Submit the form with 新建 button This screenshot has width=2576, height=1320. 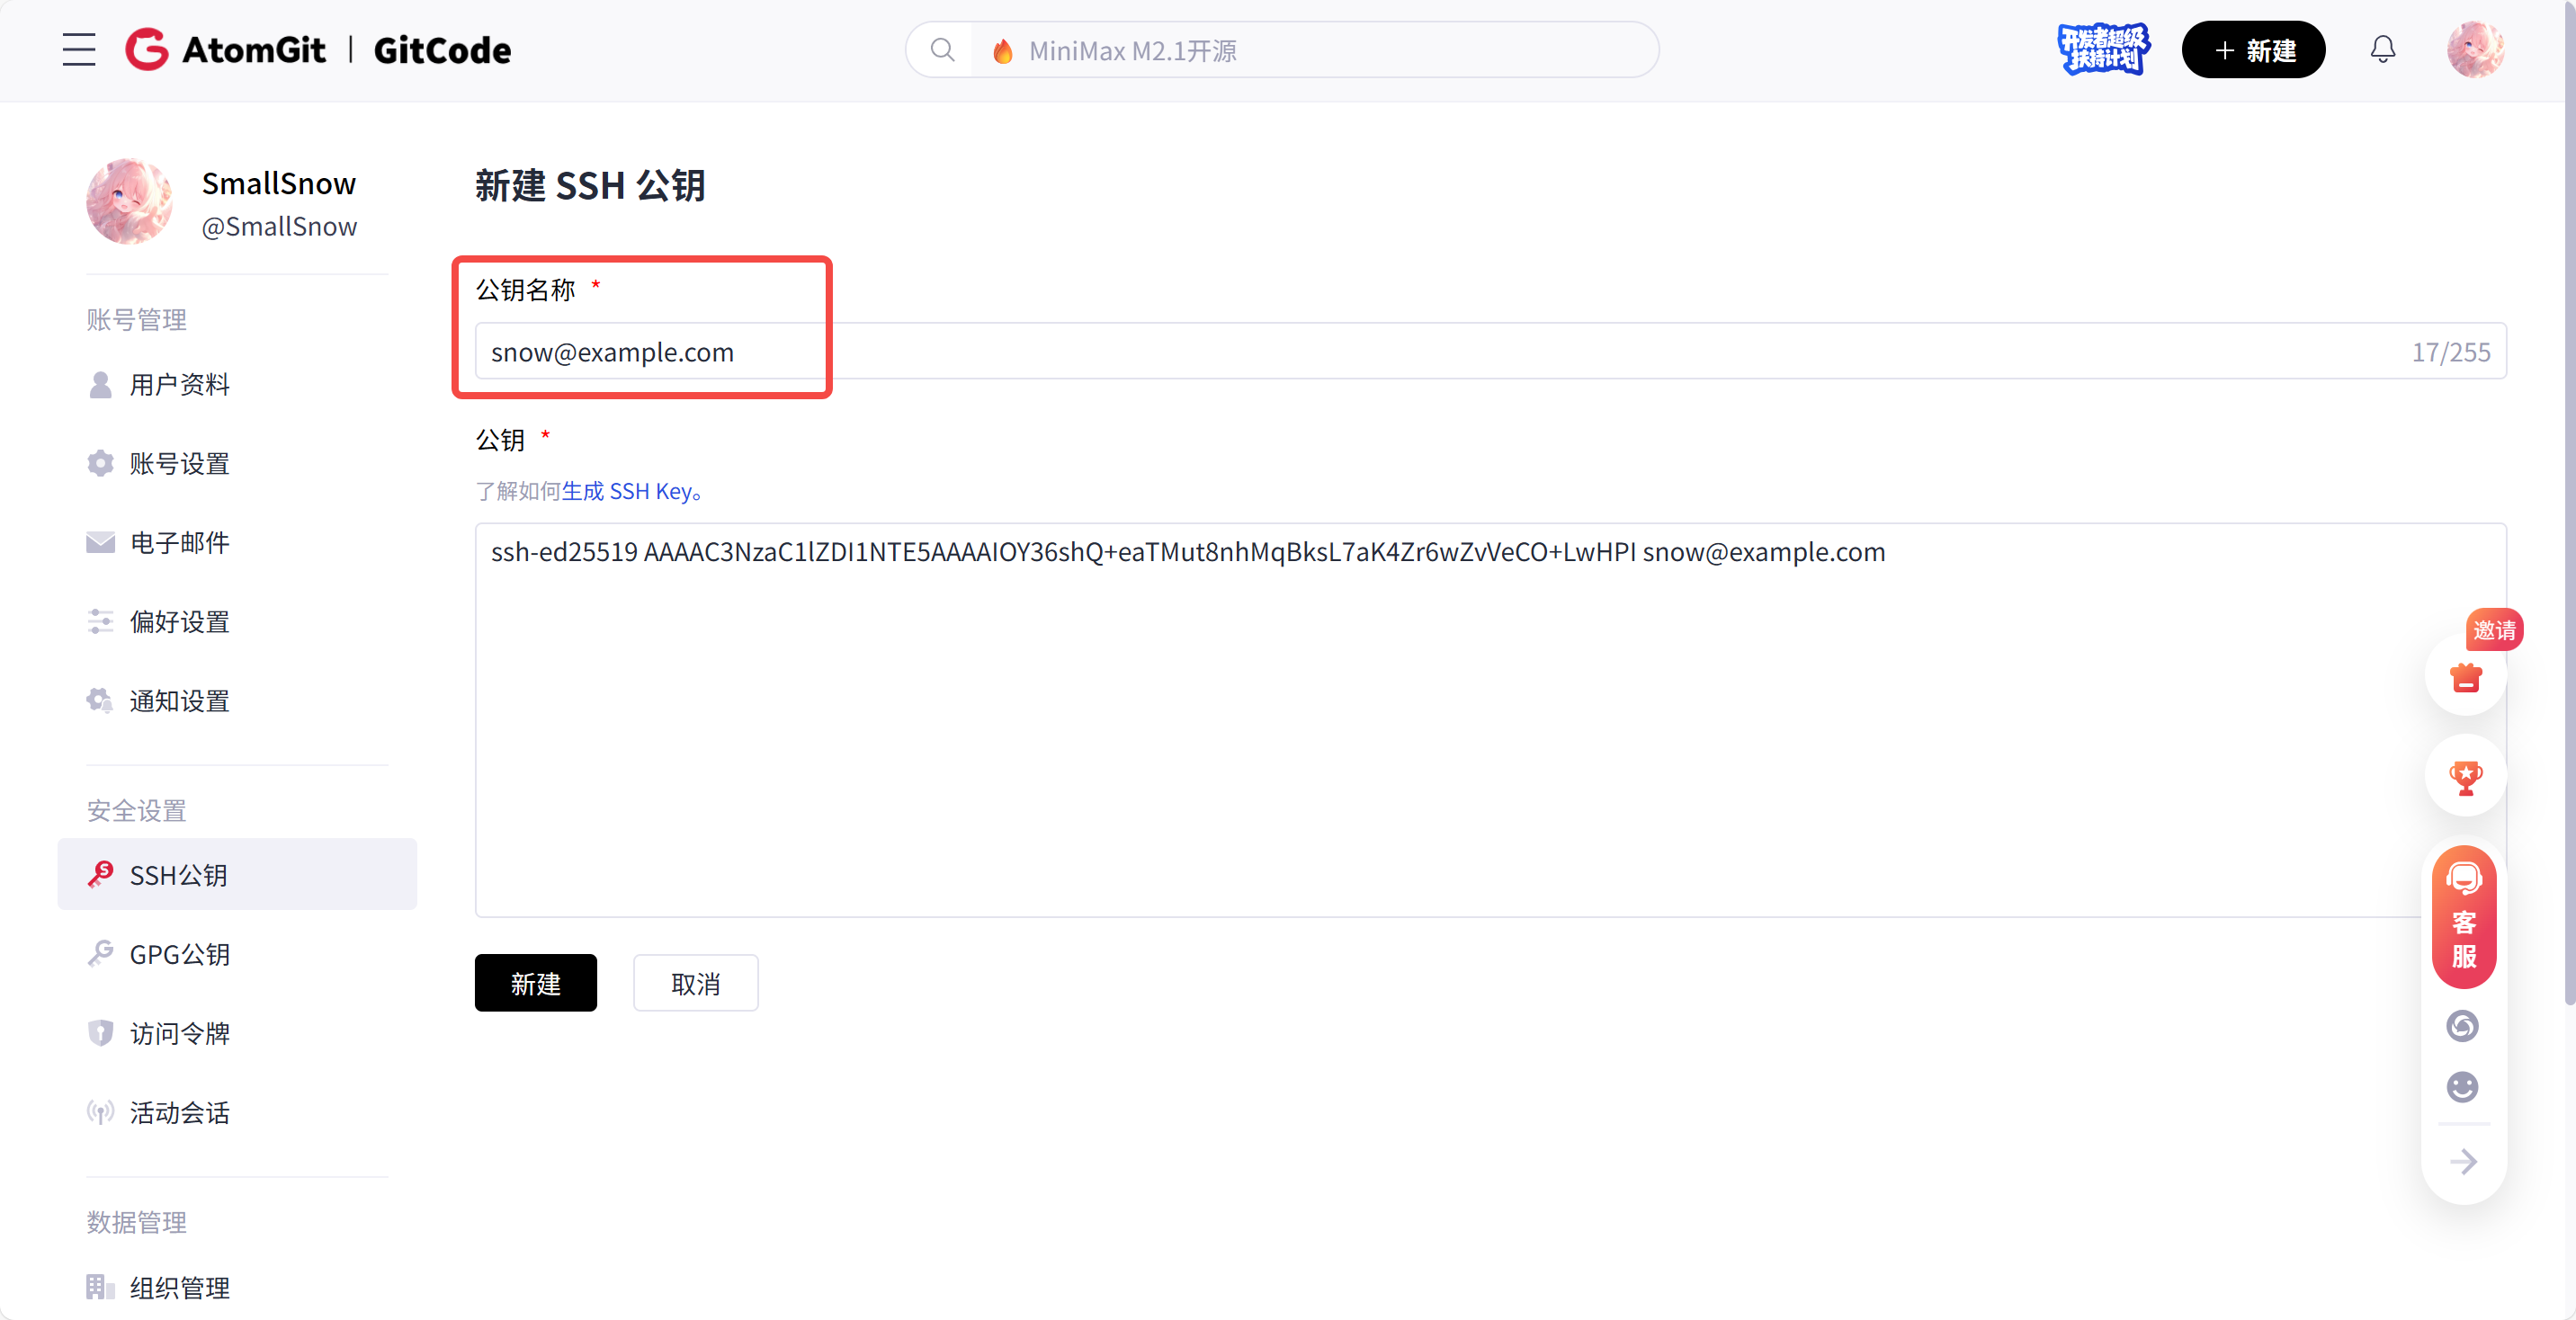click(x=535, y=984)
